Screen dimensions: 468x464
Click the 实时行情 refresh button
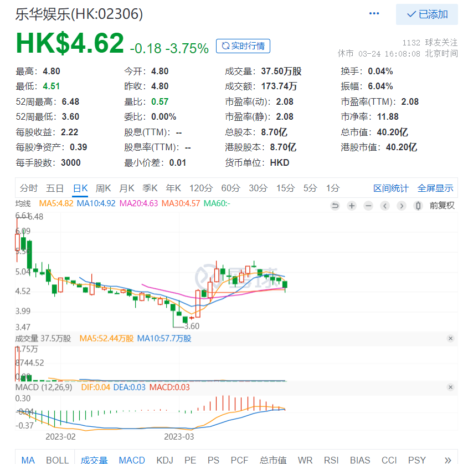coord(243,46)
